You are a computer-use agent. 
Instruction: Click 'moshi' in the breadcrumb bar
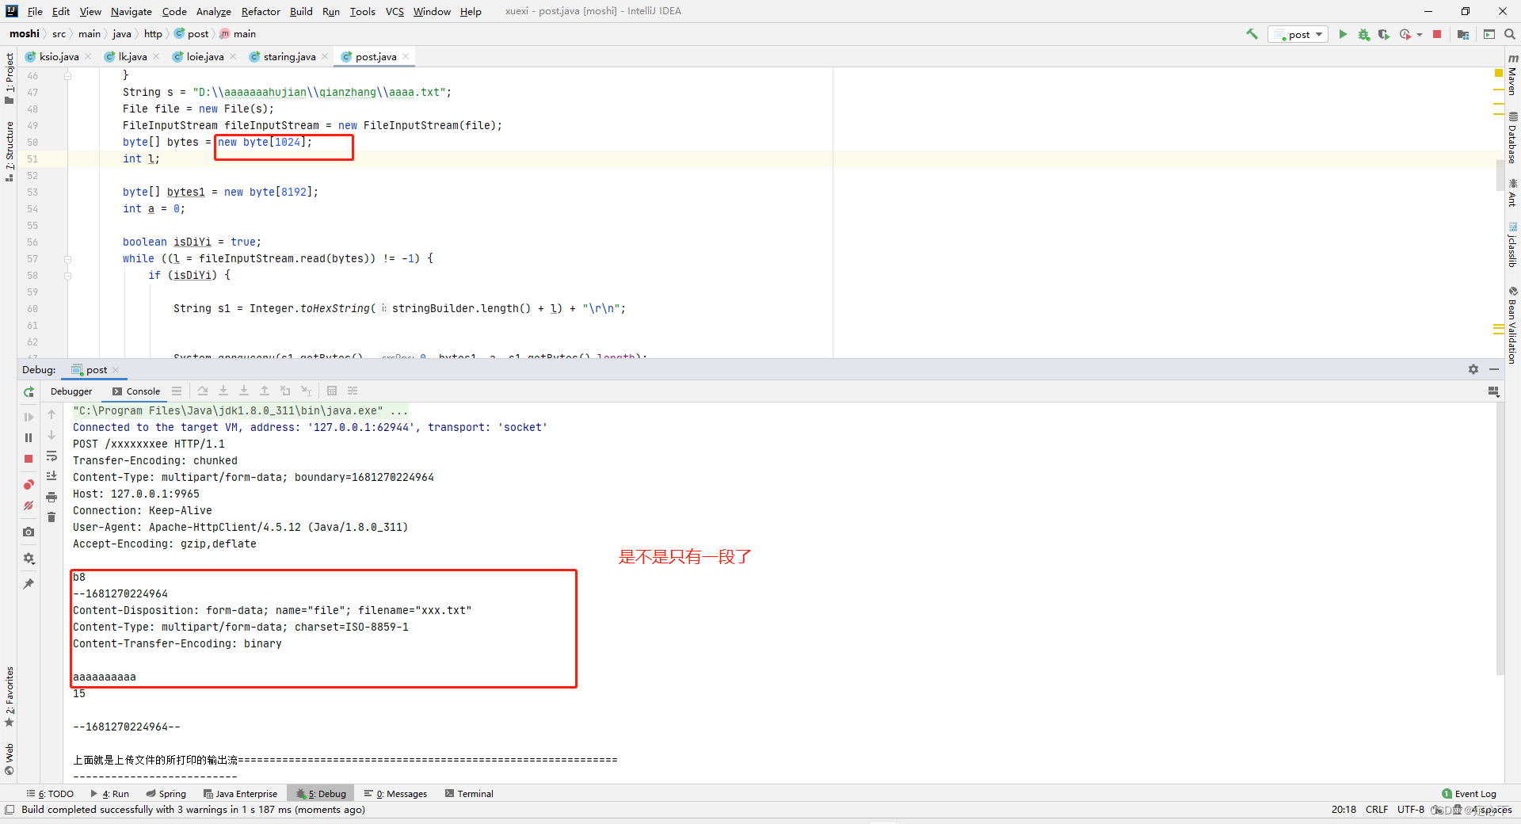pyautogui.click(x=25, y=33)
